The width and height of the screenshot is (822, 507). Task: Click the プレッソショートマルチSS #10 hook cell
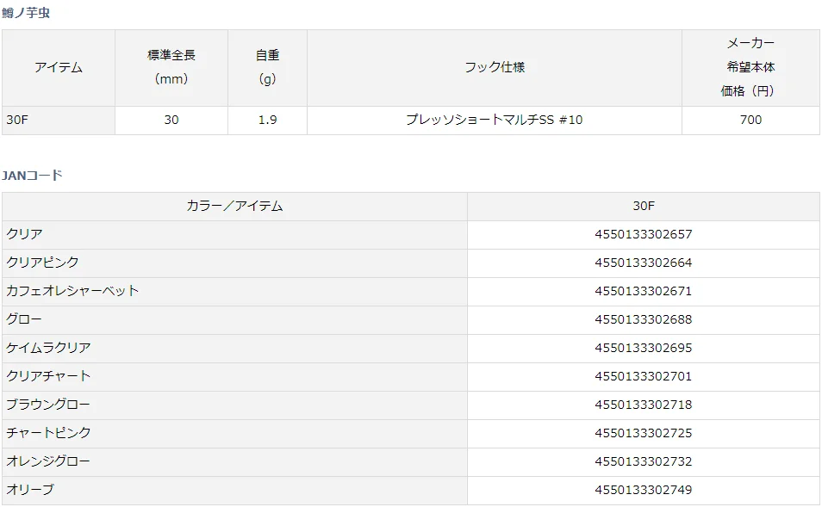coord(494,121)
